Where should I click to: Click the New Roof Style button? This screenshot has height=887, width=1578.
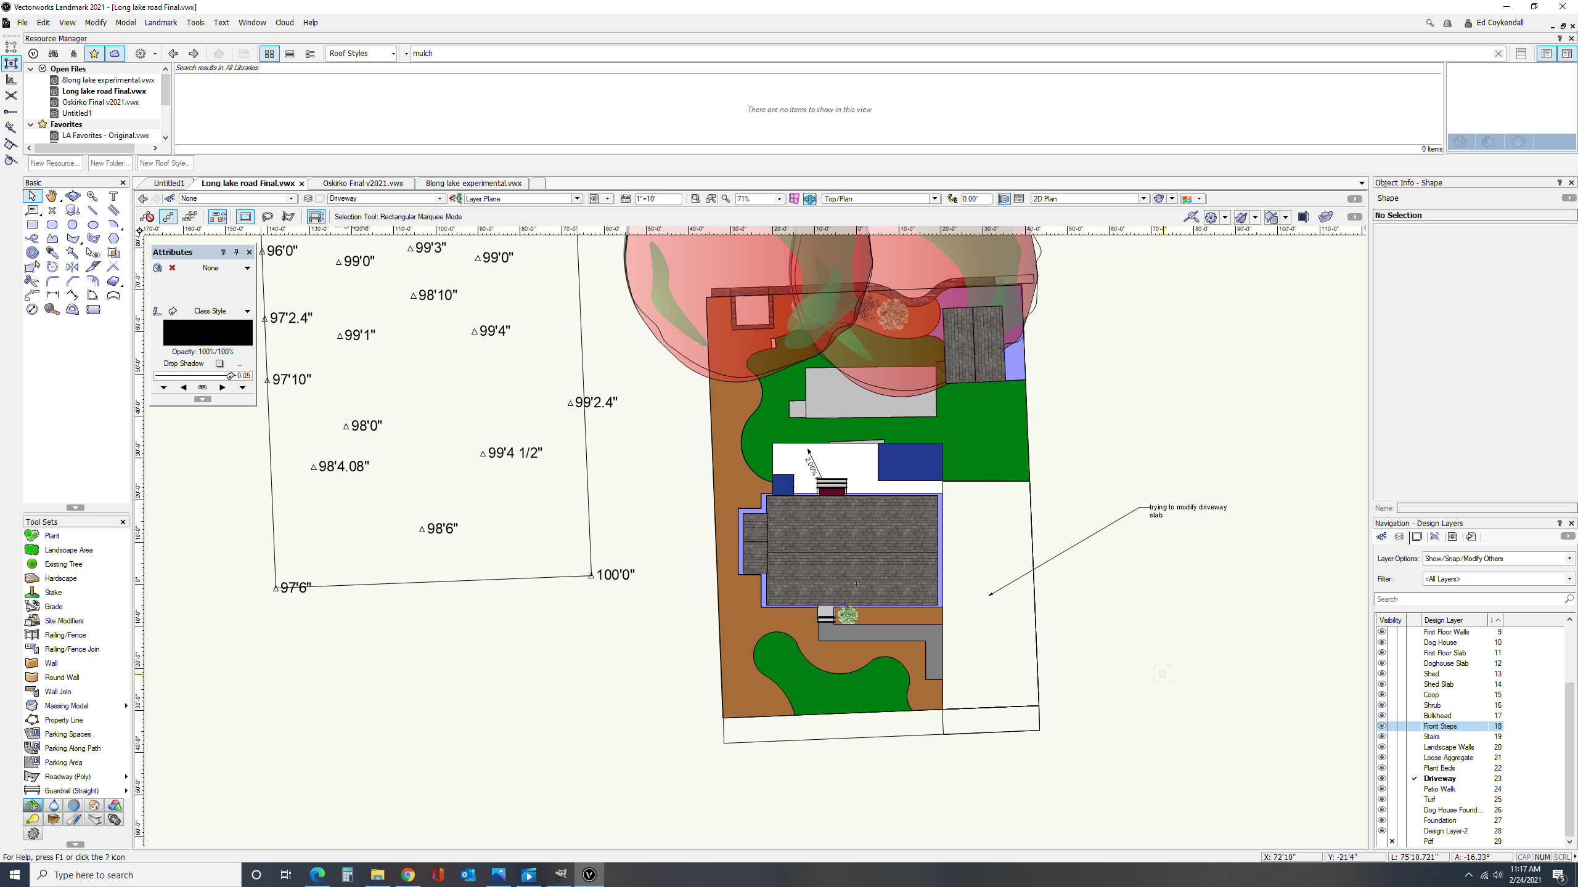[165, 163]
